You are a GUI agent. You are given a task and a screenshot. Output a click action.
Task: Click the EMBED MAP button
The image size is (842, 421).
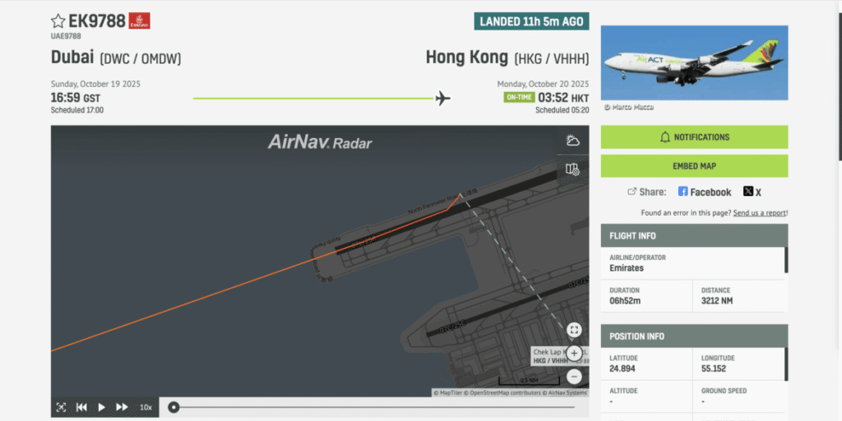coord(694,166)
